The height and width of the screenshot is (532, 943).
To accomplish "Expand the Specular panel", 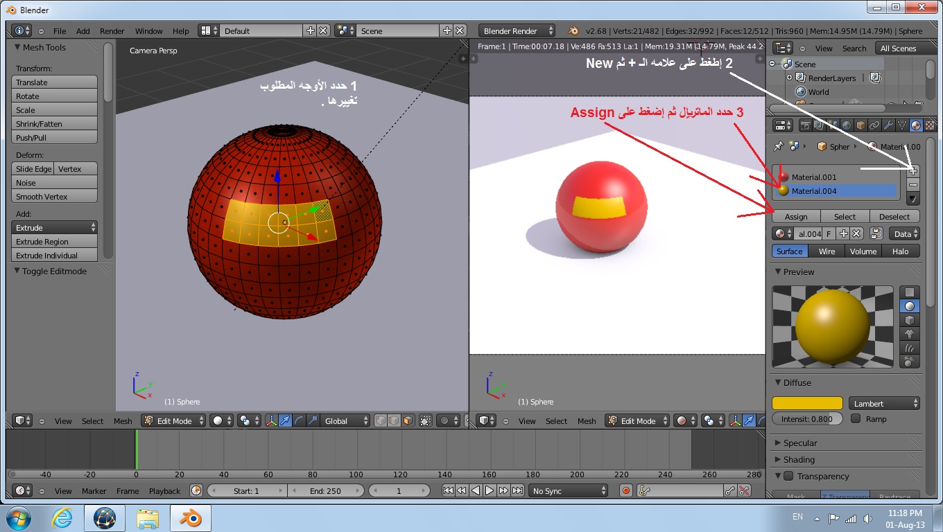I will pyautogui.click(x=800, y=443).
